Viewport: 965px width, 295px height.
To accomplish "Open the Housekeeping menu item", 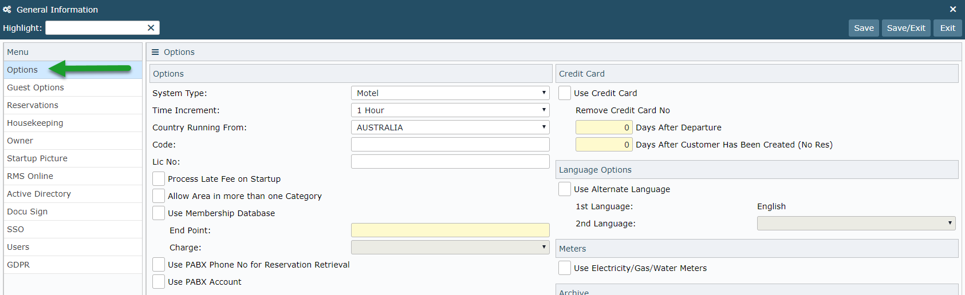I will 35,123.
